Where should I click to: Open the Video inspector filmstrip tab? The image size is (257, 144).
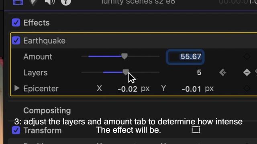(18, 2)
